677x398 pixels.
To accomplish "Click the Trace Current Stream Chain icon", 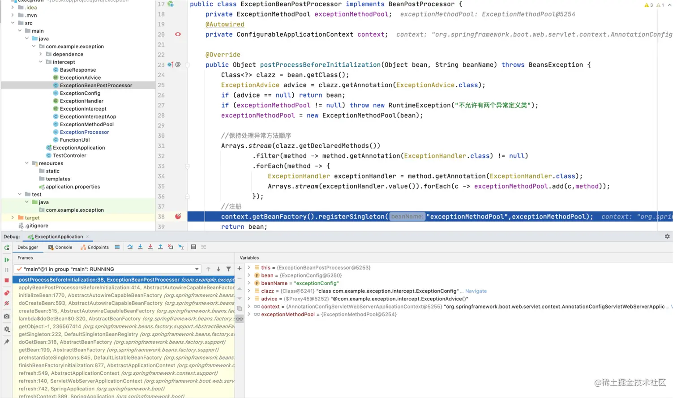I will point(204,247).
